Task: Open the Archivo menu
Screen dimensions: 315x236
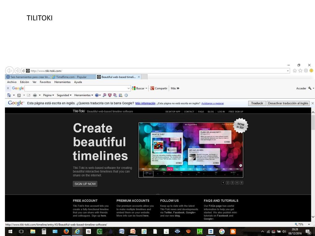Action: pos(12,82)
